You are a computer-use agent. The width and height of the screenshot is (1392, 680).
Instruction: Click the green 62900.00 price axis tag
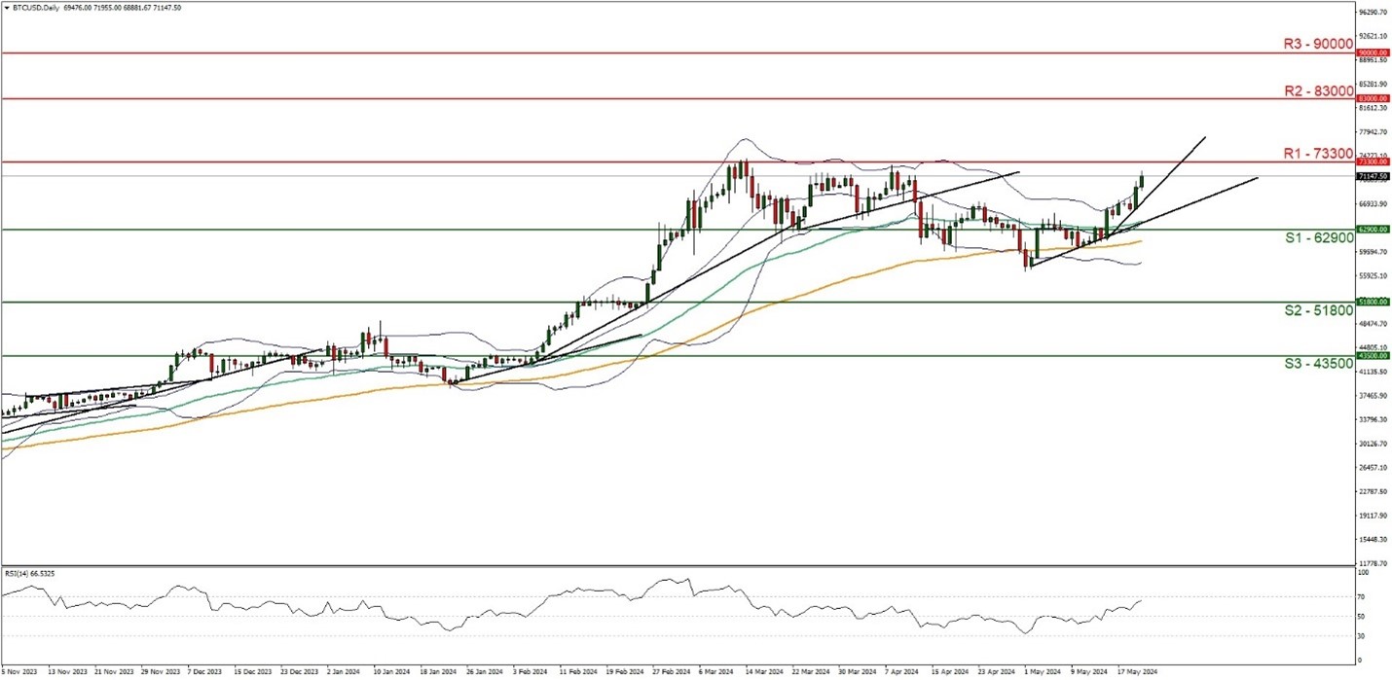(1373, 230)
